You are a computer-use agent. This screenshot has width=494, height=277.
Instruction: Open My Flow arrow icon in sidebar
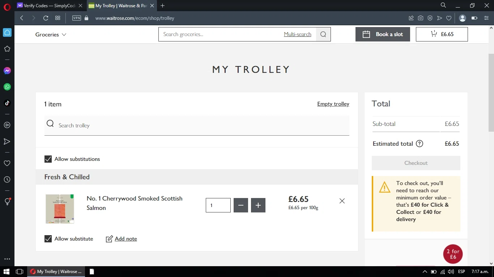[7, 141]
